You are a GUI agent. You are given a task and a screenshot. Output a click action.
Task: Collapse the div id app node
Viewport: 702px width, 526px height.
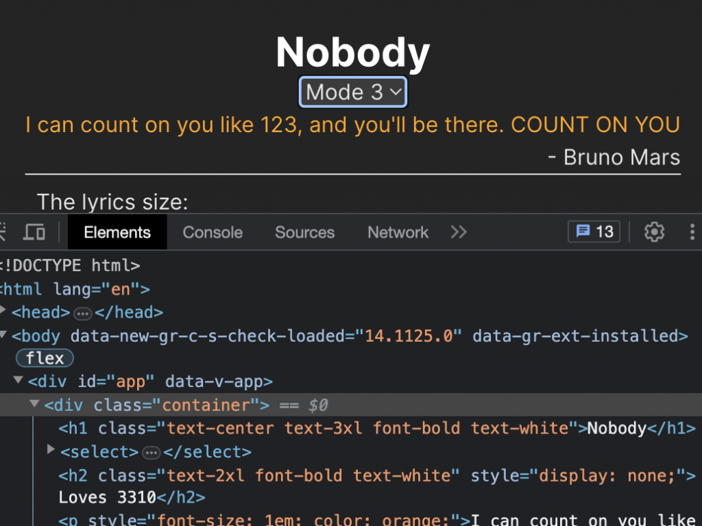[x=19, y=379]
